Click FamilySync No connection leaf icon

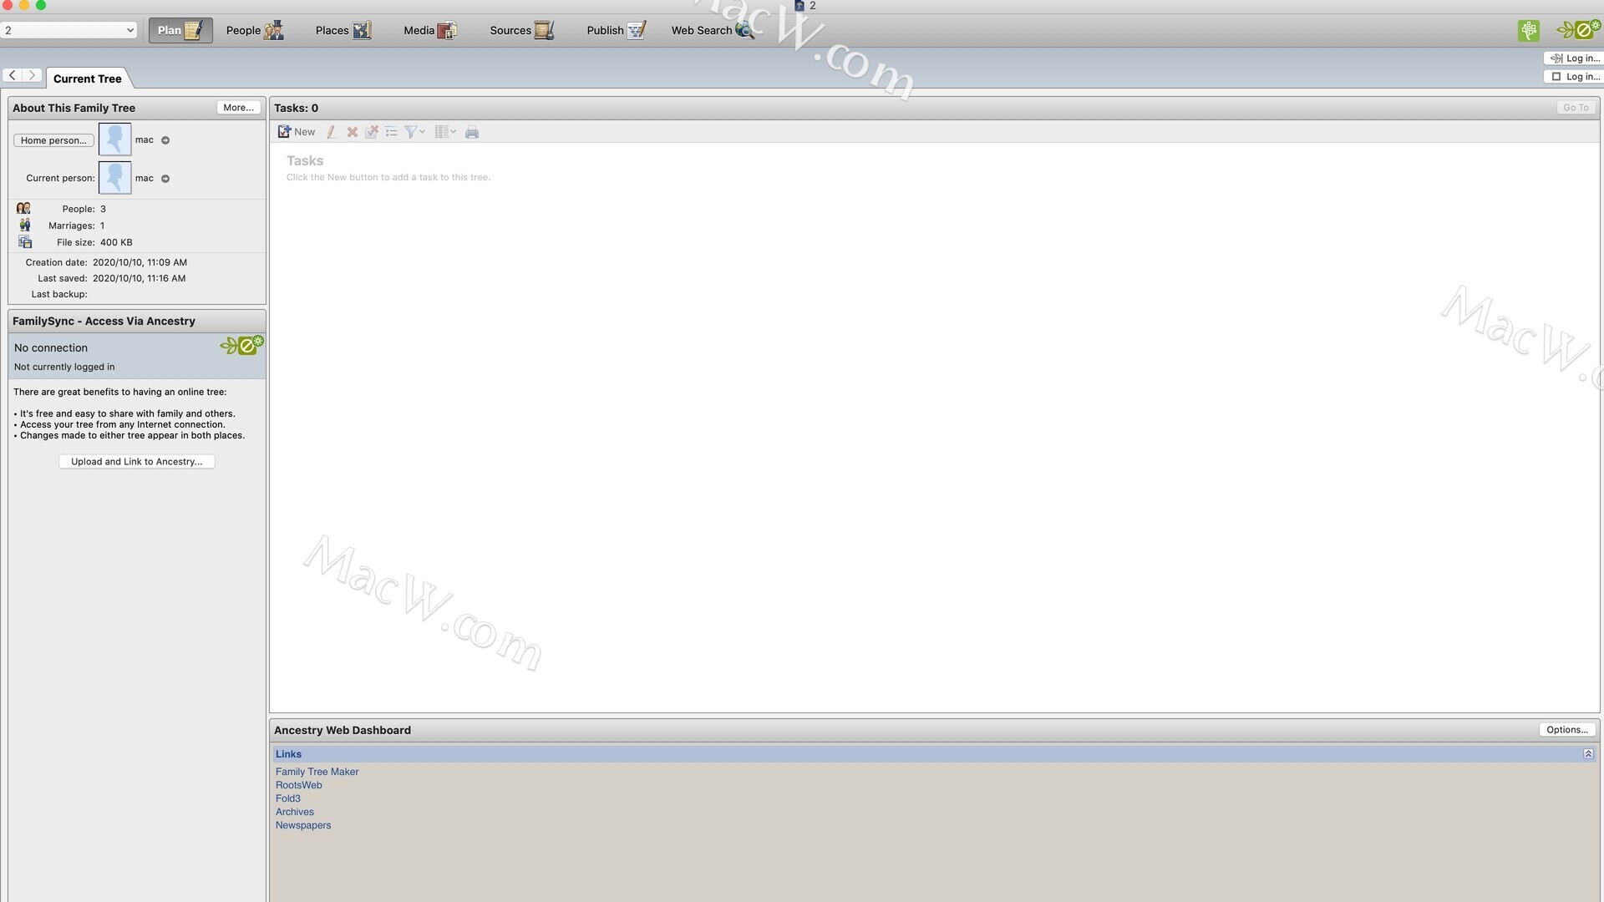pyautogui.click(x=241, y=345)
